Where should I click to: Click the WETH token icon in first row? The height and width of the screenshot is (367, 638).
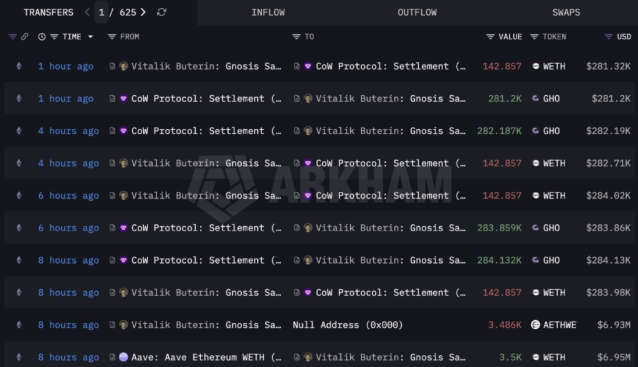535,66
